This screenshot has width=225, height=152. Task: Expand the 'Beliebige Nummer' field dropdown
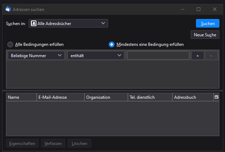click(36, 56)
